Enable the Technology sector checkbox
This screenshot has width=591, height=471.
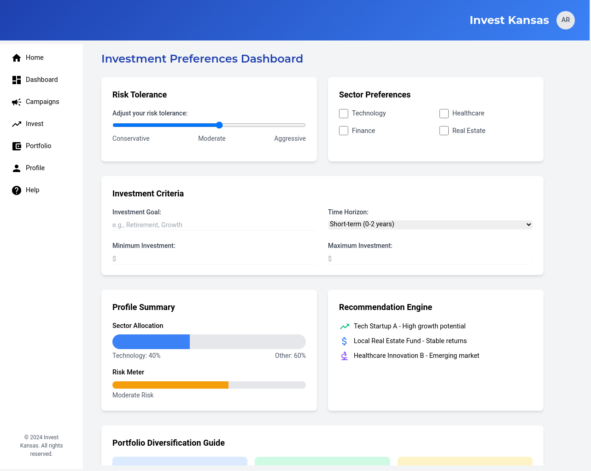(344, 114)
